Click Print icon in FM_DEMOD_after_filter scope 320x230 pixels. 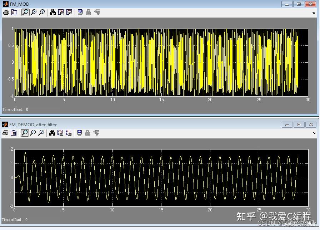click(x=5, y=133)
